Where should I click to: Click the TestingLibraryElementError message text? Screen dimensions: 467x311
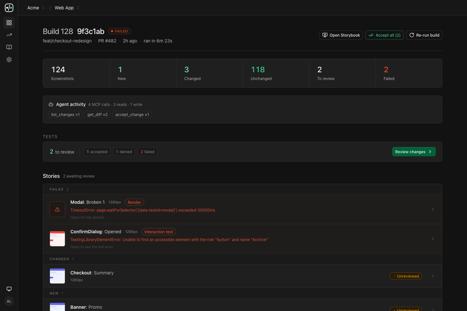tap(169, 240)
